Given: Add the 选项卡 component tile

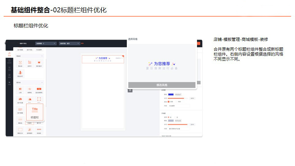Looking at the screenshot, I should point(29,64).
